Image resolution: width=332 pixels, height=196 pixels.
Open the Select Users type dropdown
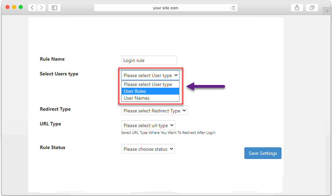(x=150, y=75)
